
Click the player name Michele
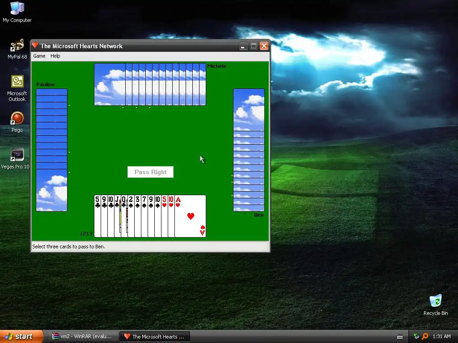pos(217,66)
